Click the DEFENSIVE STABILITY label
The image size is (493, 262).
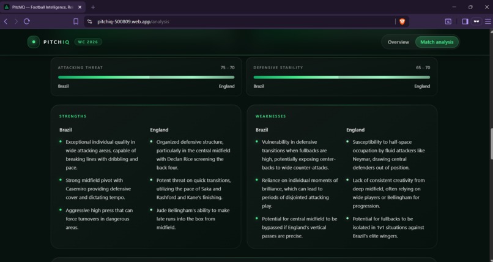coord(278,67)
